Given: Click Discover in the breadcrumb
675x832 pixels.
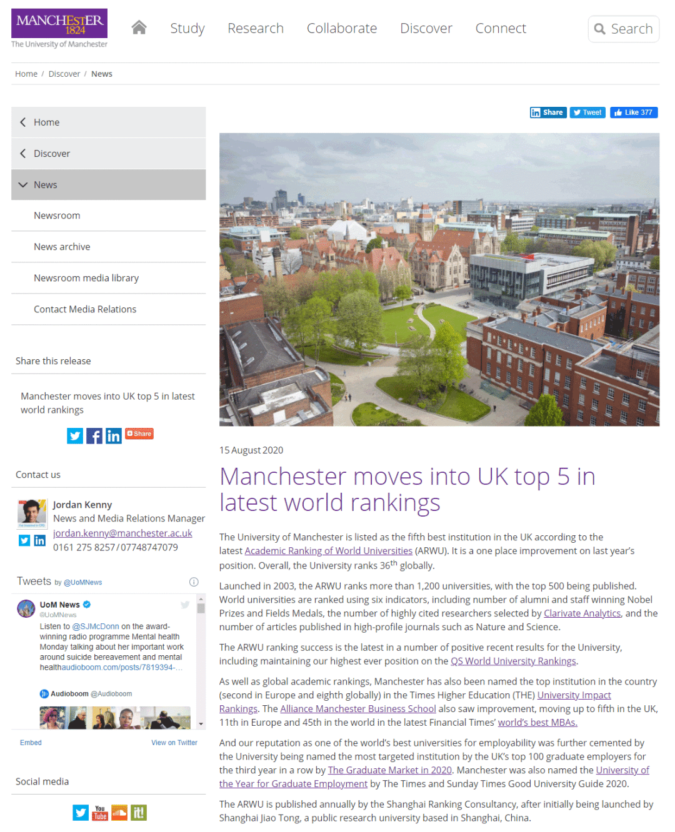Looking at the screenshot, I should pyautogui.click(x=64, y=74).
